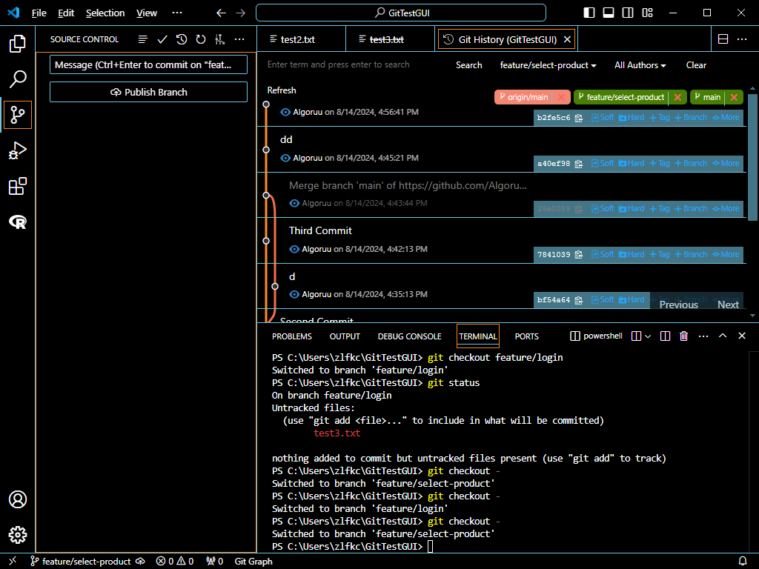Open the File menu

[39, 13]
